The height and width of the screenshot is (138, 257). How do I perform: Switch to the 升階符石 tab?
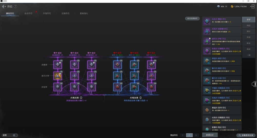(x=47, y=13)
